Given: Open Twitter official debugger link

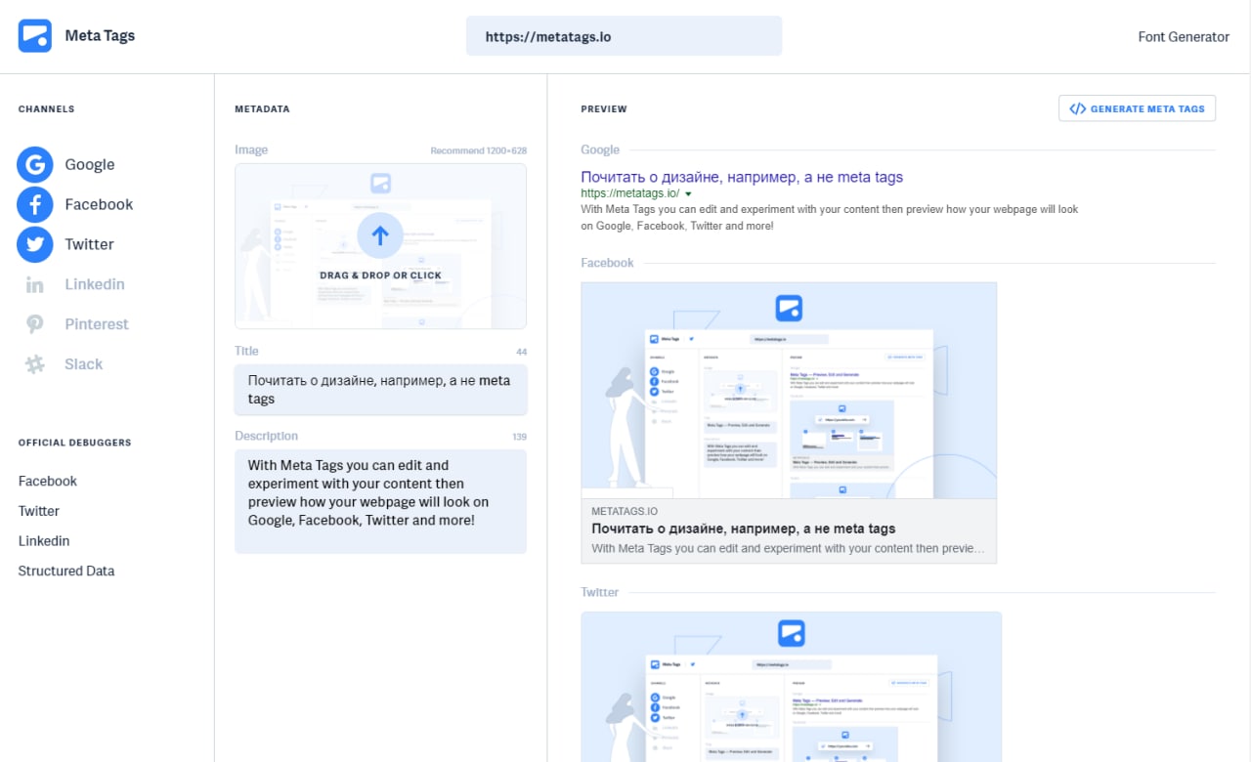Looking at the screenshot, I should click(x=39, y=511).
